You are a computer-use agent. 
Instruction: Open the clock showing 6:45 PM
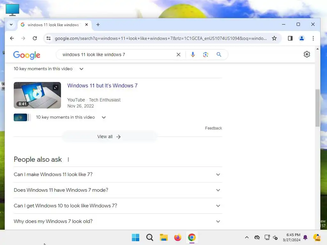[292, 237]
